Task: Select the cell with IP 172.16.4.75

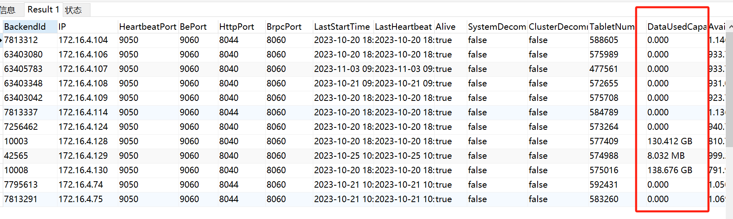Action: pyautogui.click(x=81, y=199)
